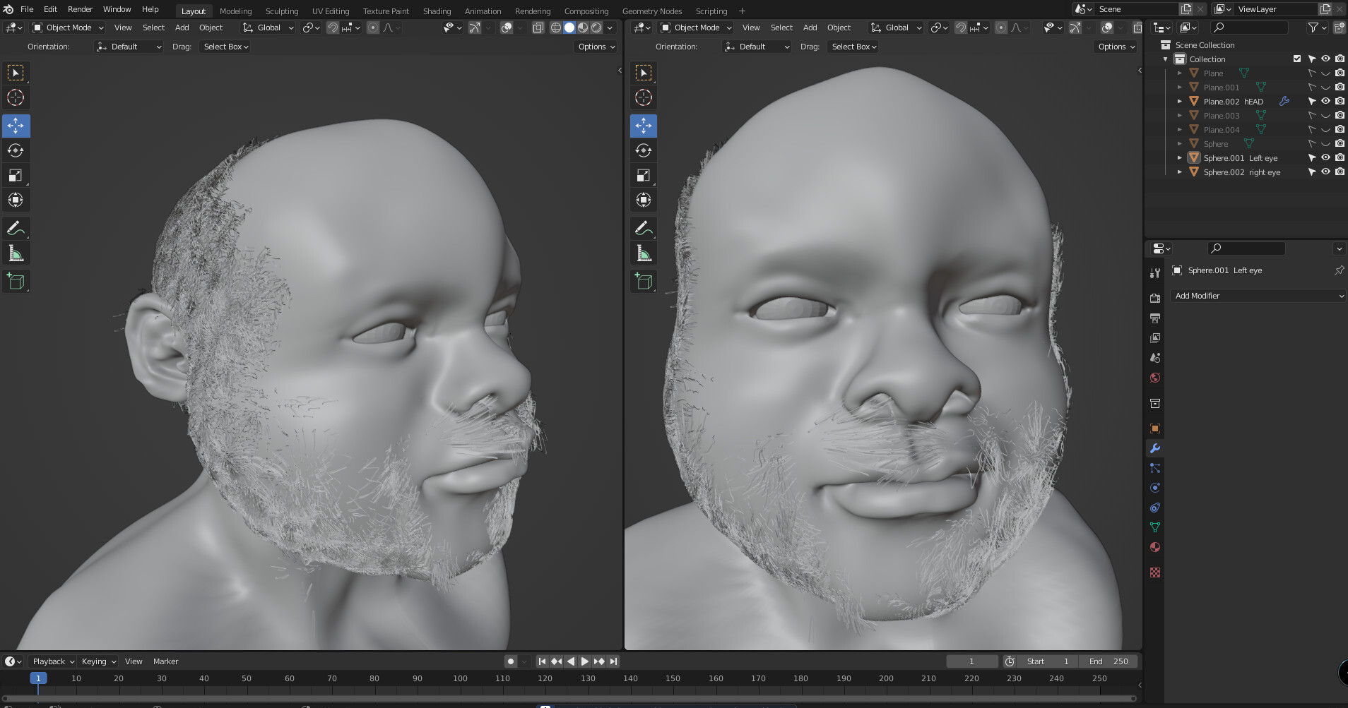Open the Select Box drag dropdown
1348x708 pixels.
[x=225, y=47]
